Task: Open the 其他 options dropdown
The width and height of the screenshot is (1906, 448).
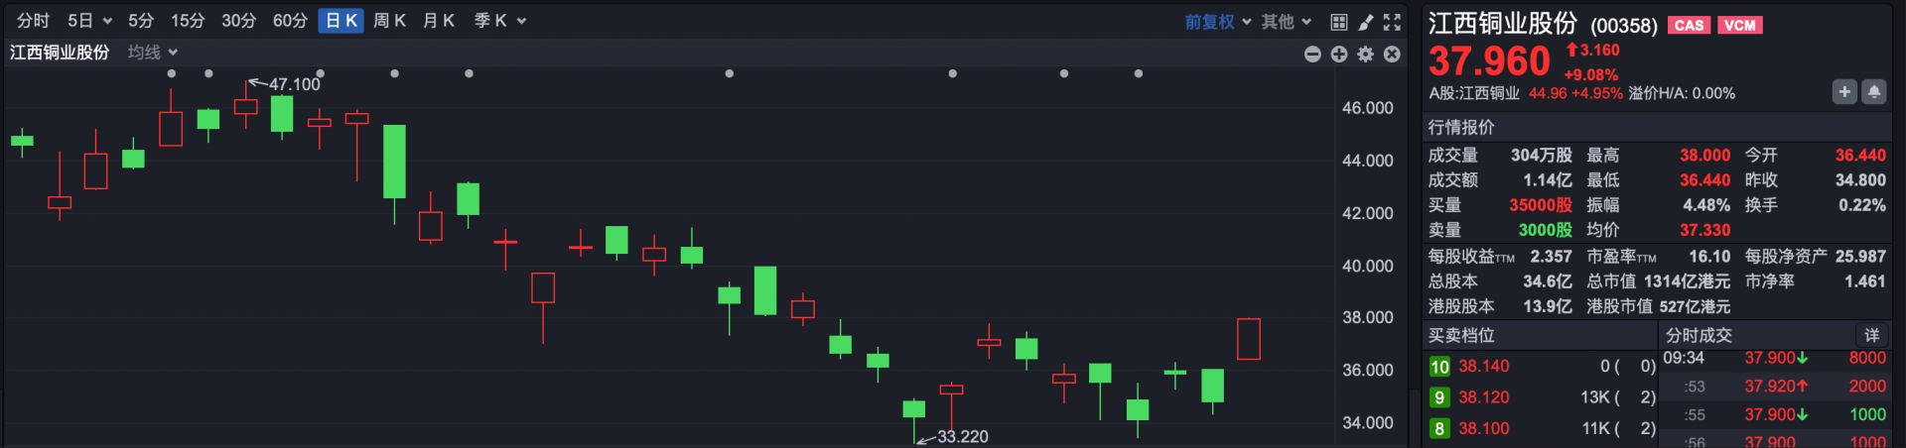Action: pos(1287,22)
